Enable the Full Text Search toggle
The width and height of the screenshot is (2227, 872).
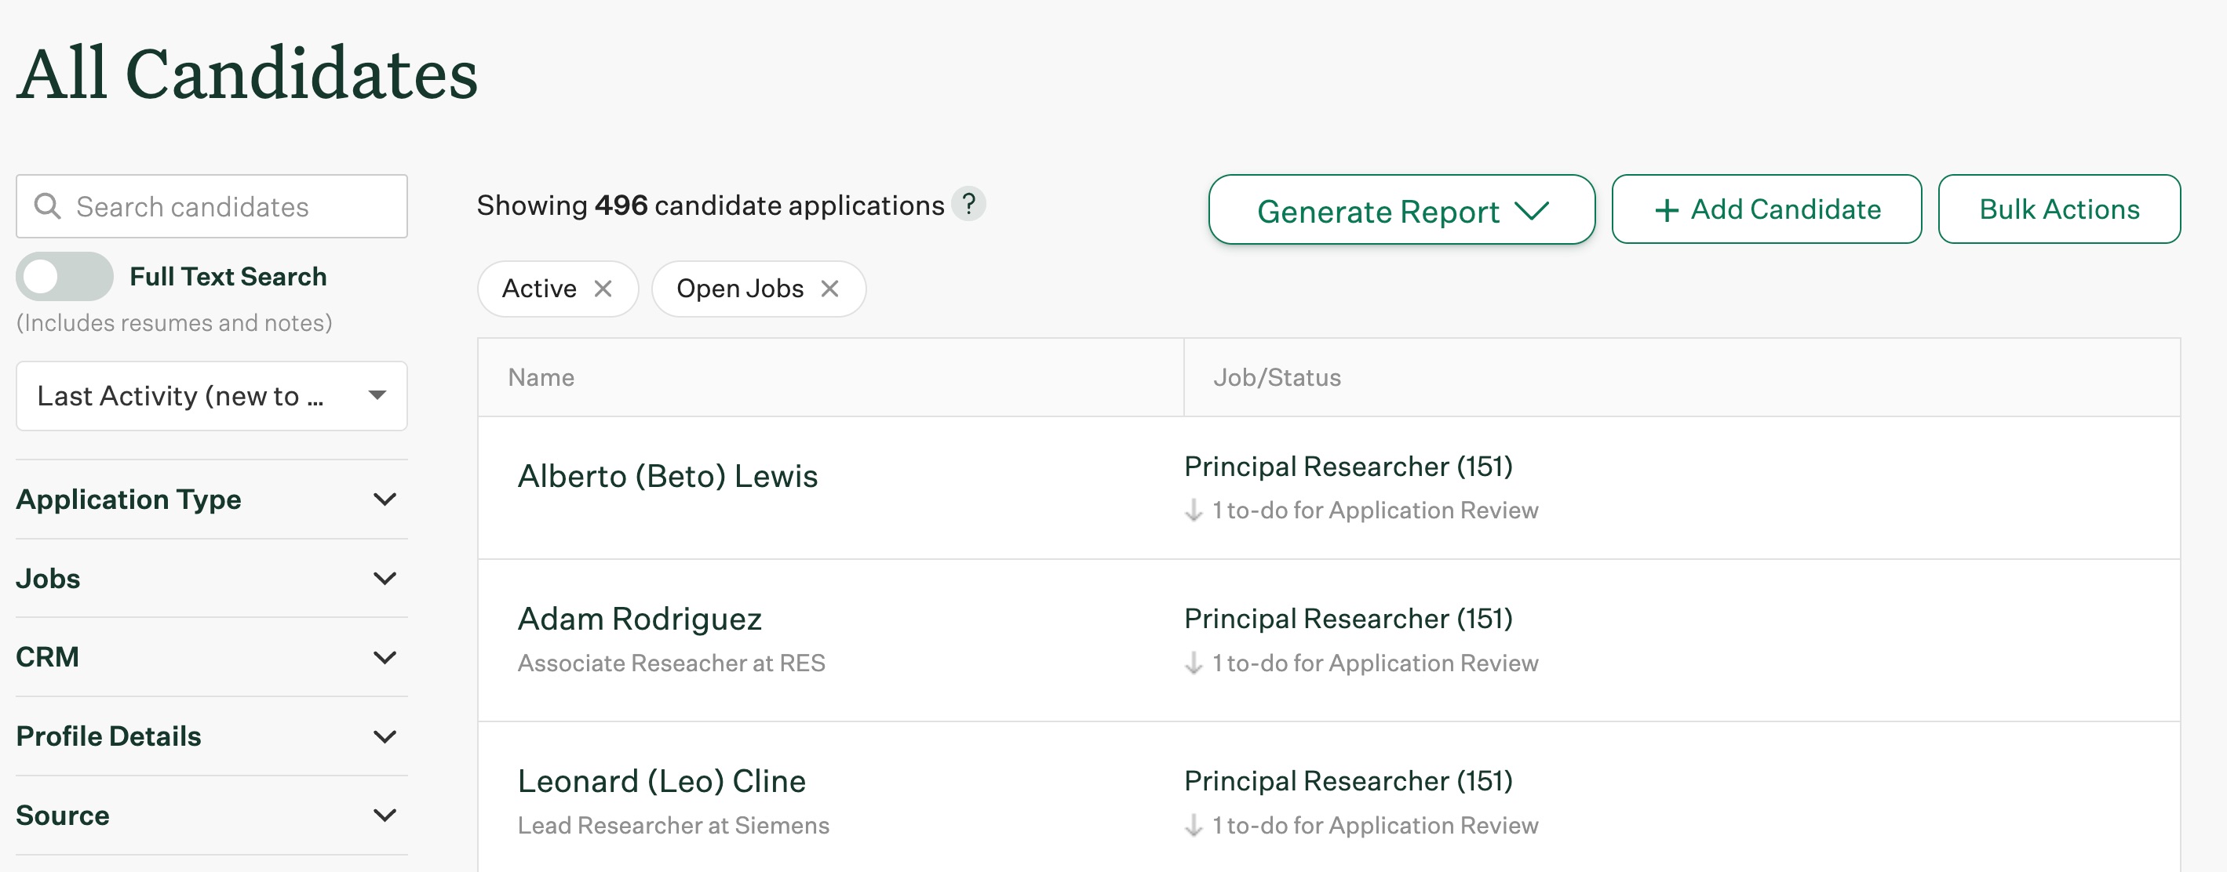(x=64, y=277)
